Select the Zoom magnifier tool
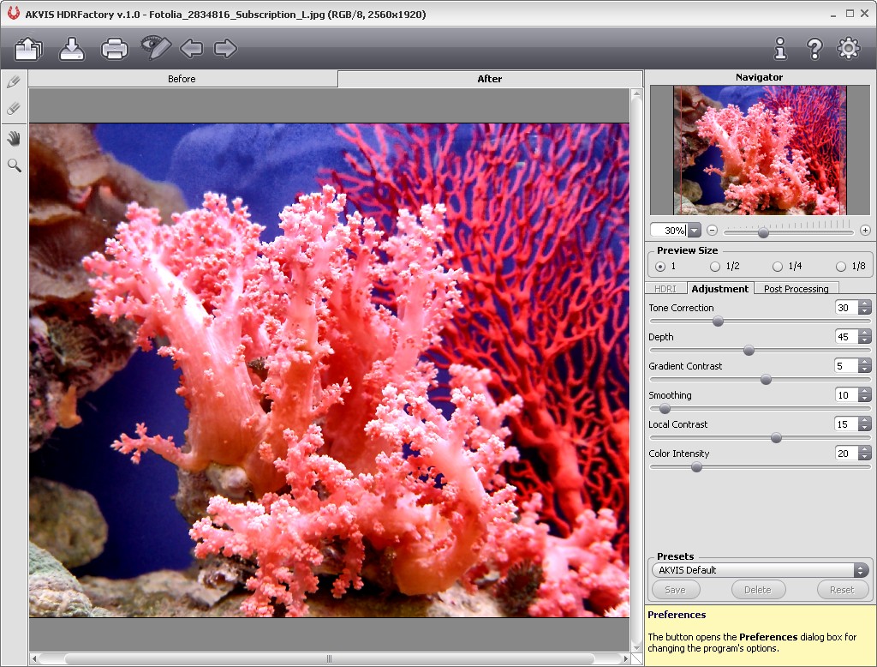The width and height of the screenshot is (877, 667). [x=14, y=165]
